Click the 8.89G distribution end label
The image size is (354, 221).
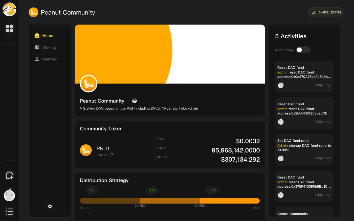pyautogui.click(x=256, y=208)
